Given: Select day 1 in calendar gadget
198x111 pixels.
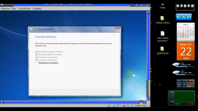Looking at the screenshot, I should click(183, 29).
